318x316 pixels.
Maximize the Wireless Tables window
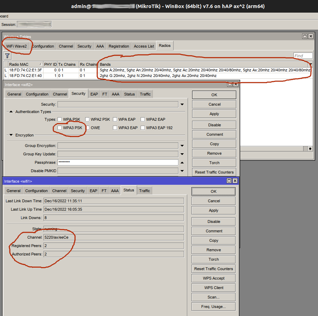305,36
